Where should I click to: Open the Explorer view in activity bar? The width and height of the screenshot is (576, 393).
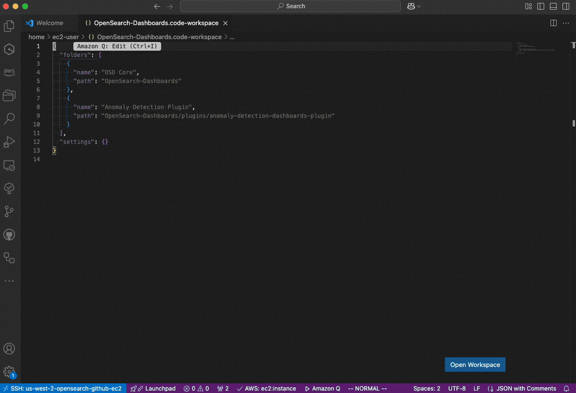[x=9, y=26]
